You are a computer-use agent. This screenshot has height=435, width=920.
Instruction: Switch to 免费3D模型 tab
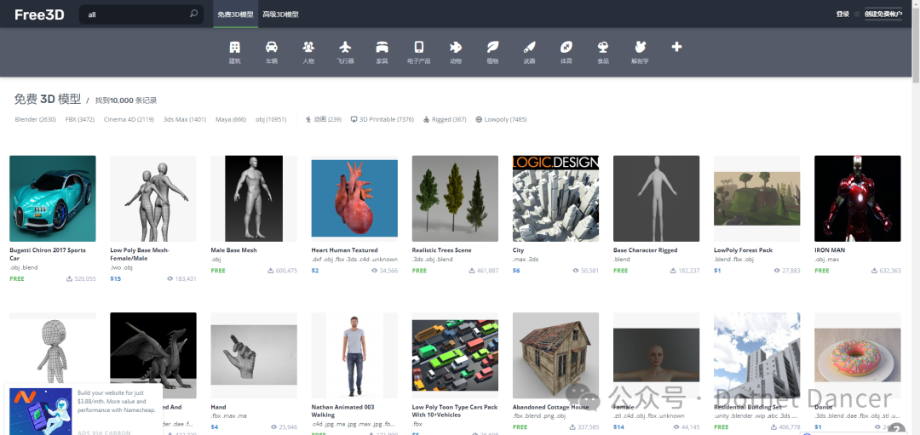tap(235, 14)
